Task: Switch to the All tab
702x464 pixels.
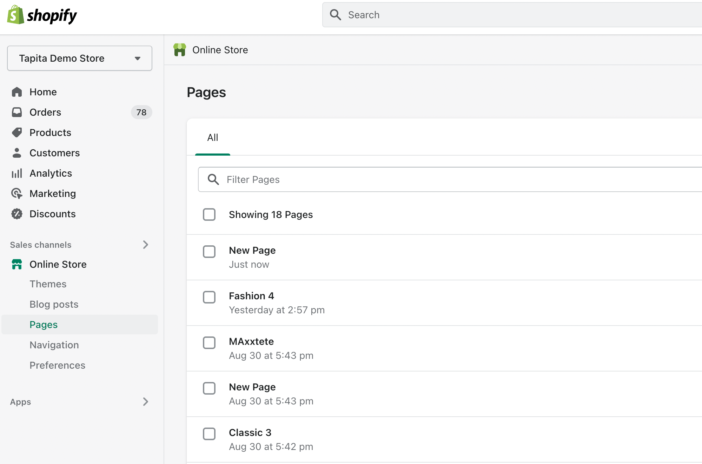Action: click(x=213, y=138)
